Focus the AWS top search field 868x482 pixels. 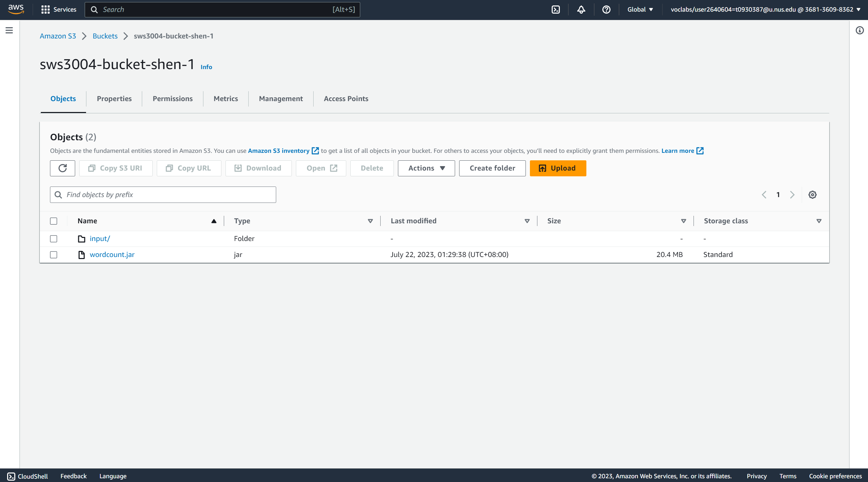pos(222,10)
